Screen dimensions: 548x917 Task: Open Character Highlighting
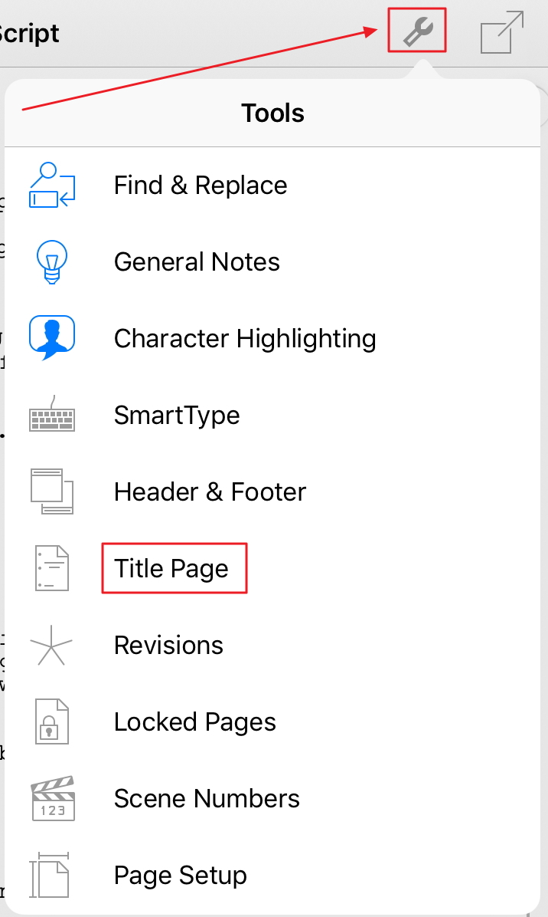click(245, 338)
